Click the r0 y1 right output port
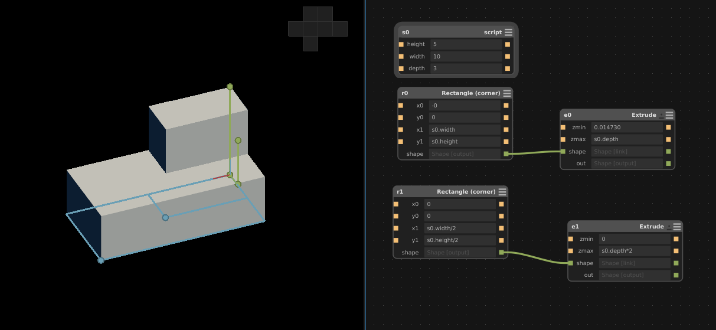The image size is (716, 330). coord(506,142)
